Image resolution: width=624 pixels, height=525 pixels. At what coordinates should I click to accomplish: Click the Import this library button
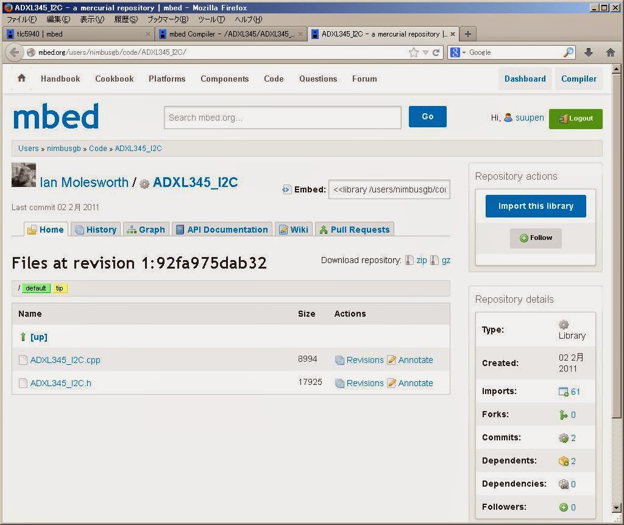[x=536, y=206]
